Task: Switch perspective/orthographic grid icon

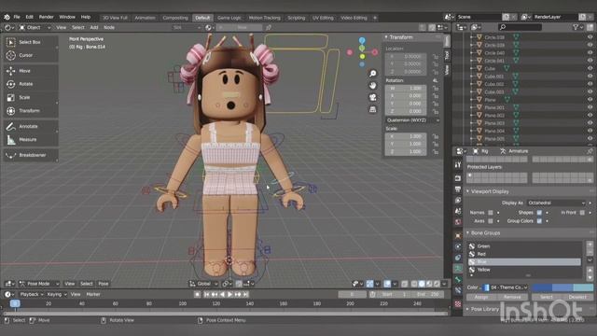Action: click(x=373, y=110)
